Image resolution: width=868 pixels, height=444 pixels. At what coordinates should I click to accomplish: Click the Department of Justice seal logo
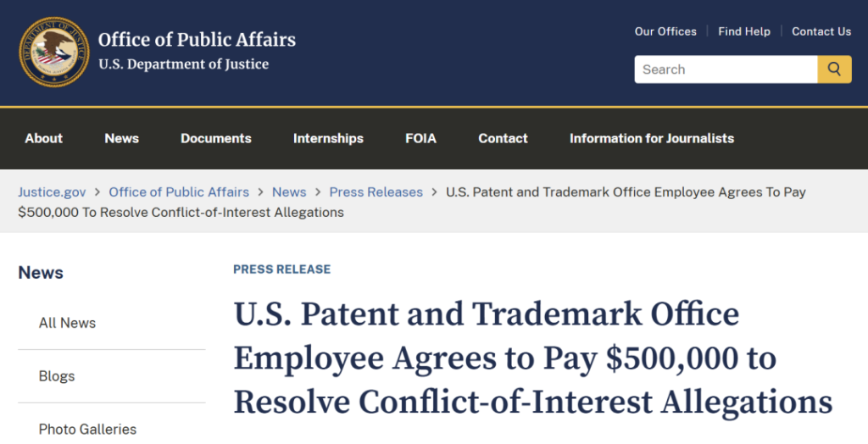(54, 53)
